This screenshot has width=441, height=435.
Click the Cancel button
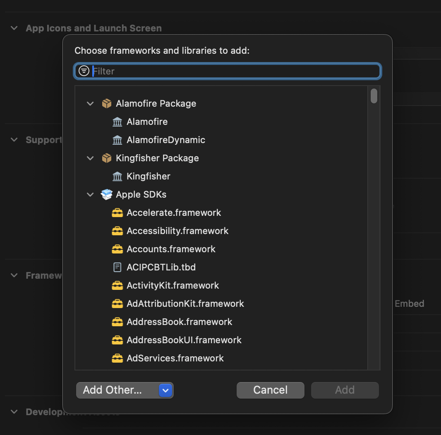pos(270,390)
